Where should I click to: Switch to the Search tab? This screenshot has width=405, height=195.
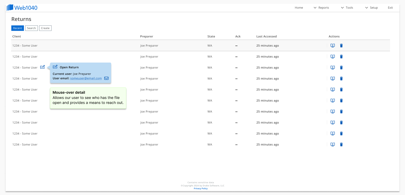[x=31, y=28]
